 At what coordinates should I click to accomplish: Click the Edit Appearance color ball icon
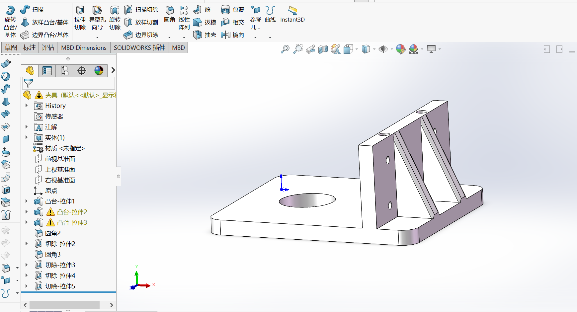click(x=401, y=49)
